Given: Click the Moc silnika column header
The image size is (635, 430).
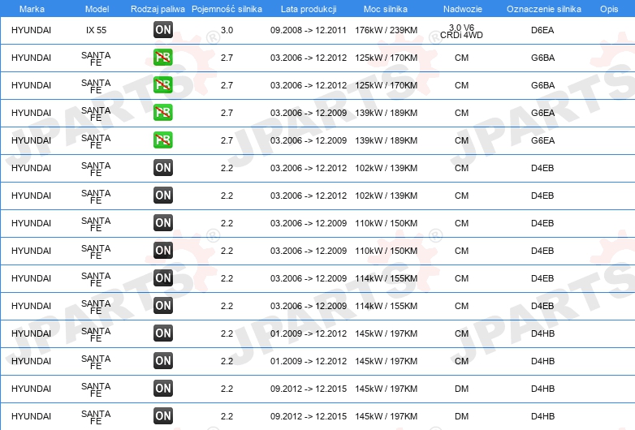Looking at the screenshot, I should 386,9.
